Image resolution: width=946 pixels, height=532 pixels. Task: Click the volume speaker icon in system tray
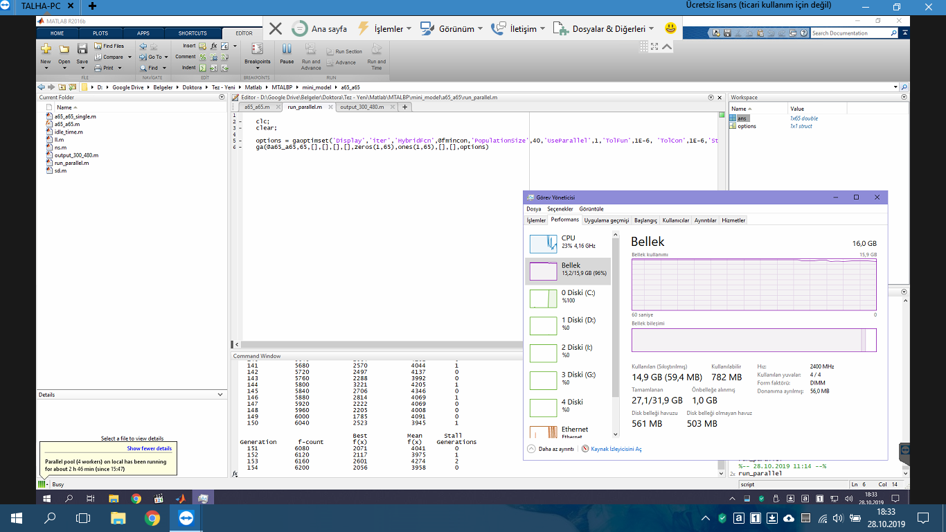click(838, 518)
